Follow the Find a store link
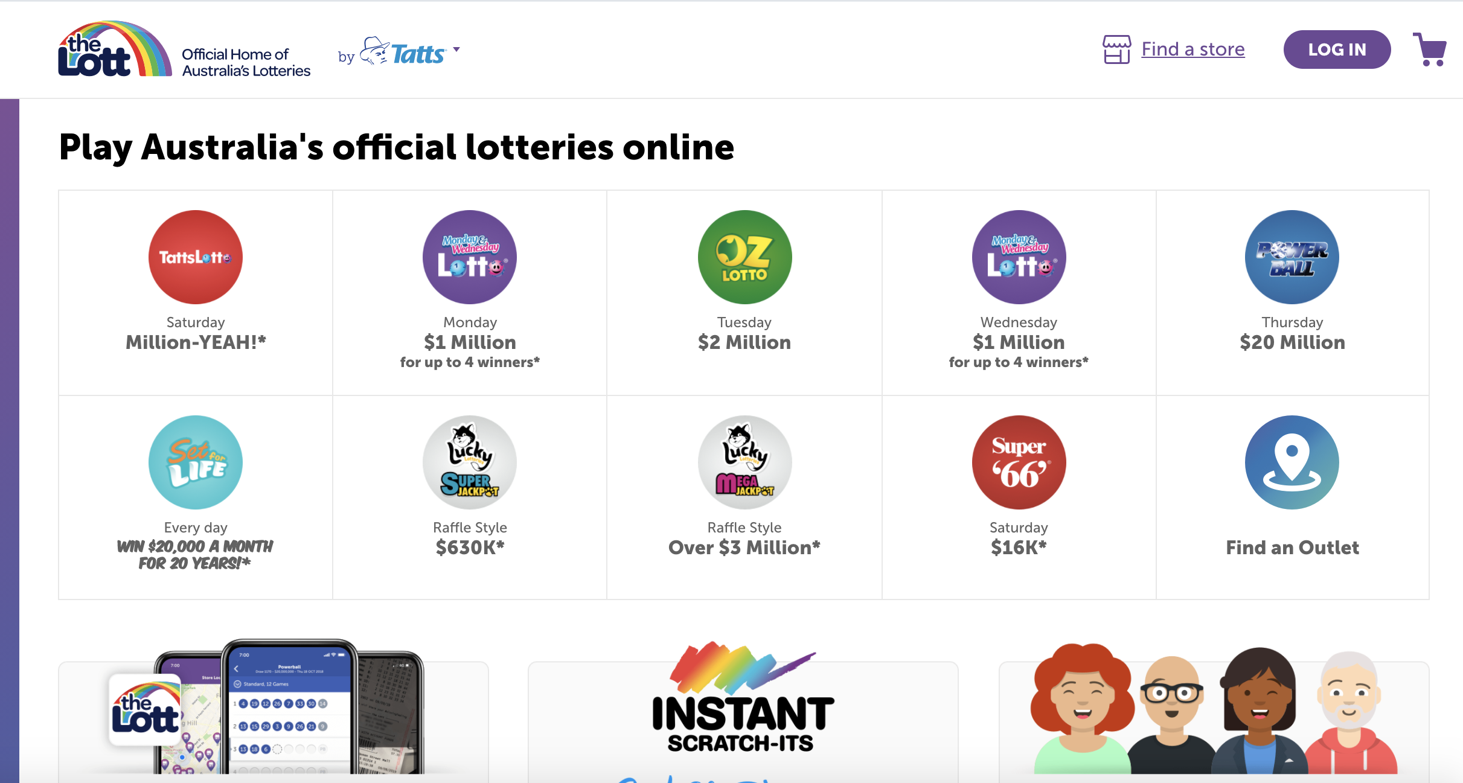1463x783 pixels. (1193, 50)
